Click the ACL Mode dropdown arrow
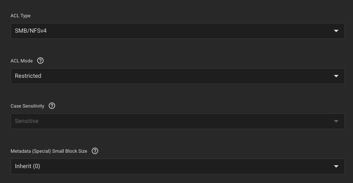The image size is (353, 183). pos(336,76)
